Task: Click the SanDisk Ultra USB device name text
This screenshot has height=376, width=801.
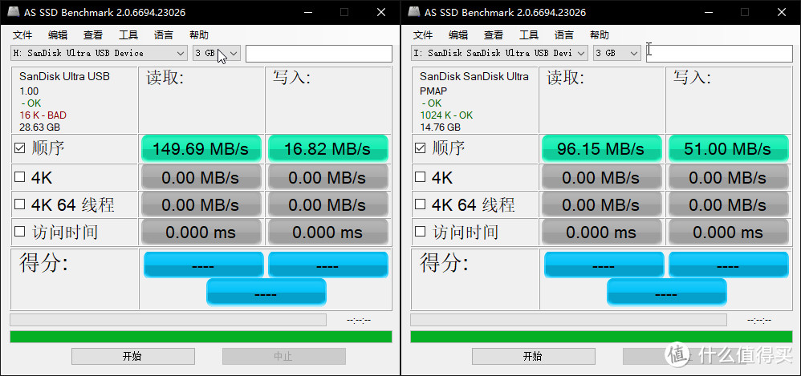Action: (64, 76)
